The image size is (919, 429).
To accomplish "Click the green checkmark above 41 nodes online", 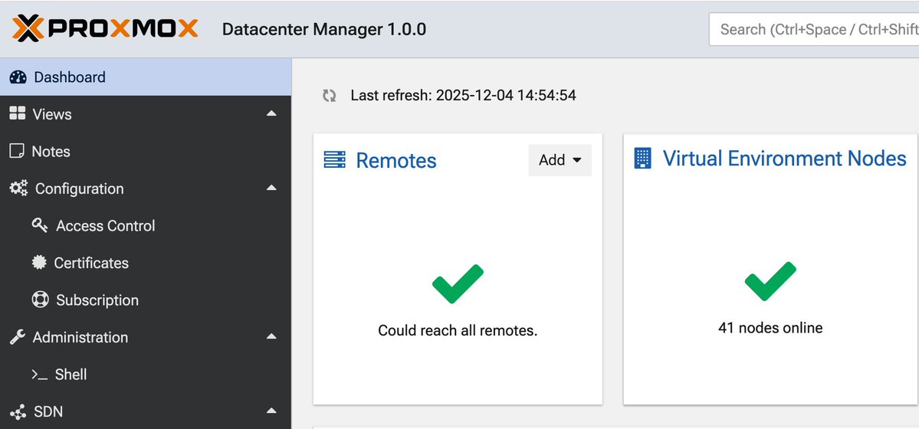I will [x=770, y=281].
